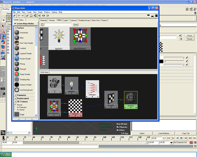Screen dimensions: 197x157
Task: Click current frame field showing 43.00
Action: coord(157,138)
